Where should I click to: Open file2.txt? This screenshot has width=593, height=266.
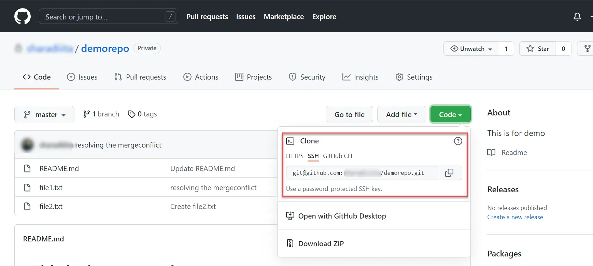pos(51,207)
